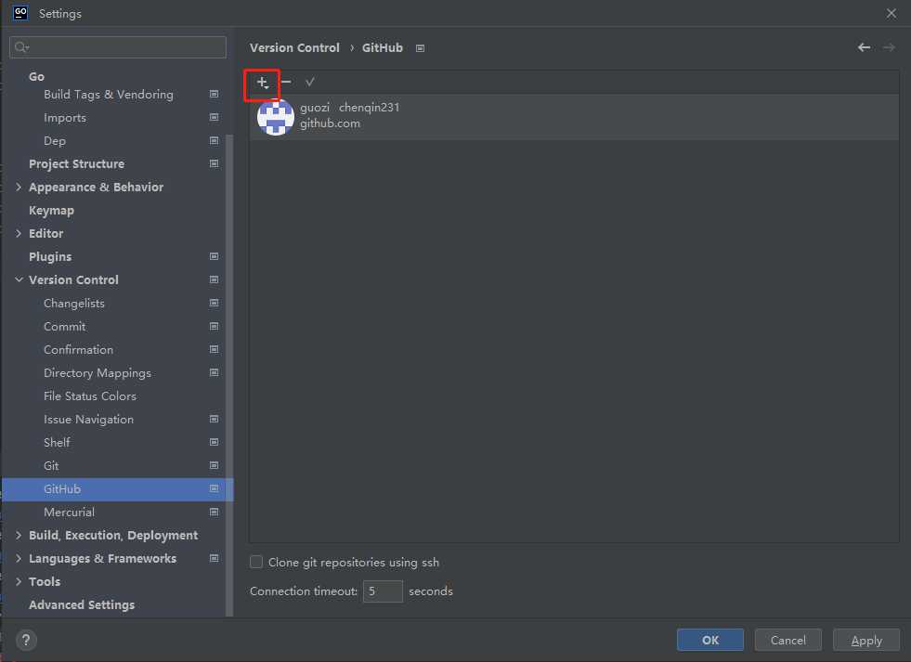This screenshot has width=911, height=662.
Task: Go back in settings history
Action: pyautogui.click(x=864, y=47)
